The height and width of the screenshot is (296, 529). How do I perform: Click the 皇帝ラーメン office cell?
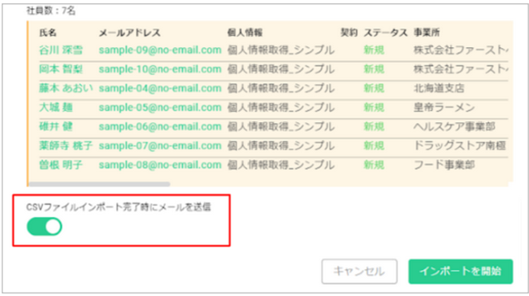point(444,107)
